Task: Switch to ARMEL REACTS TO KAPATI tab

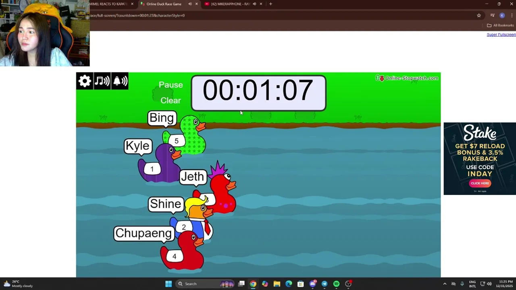Action: pos(108,4)
